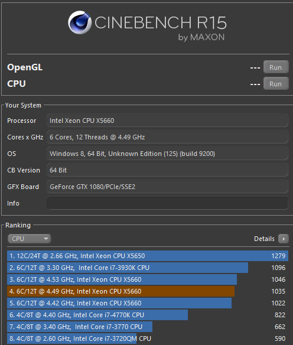Image resolution: width=293 pixels, height=345 pixels.
Task: Open the CPU ranking dropdown
Action: point(30,239)
